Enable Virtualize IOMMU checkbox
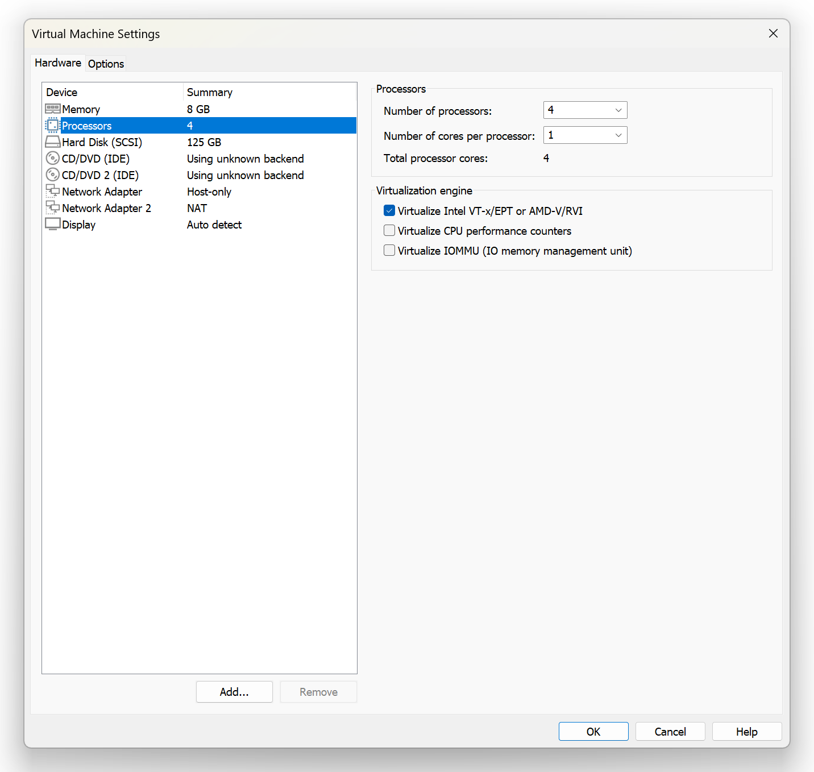Viewport: 814px width, 772px height. tap(389, 251)
